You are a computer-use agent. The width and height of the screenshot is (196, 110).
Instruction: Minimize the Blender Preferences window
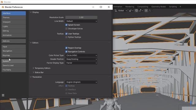coord(93,7)
